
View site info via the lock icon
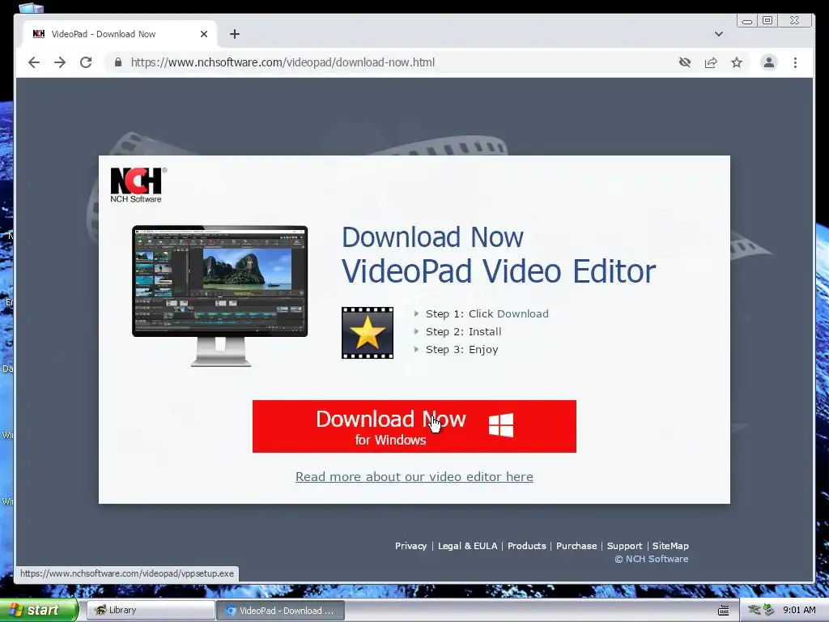[x=118, y=62]
